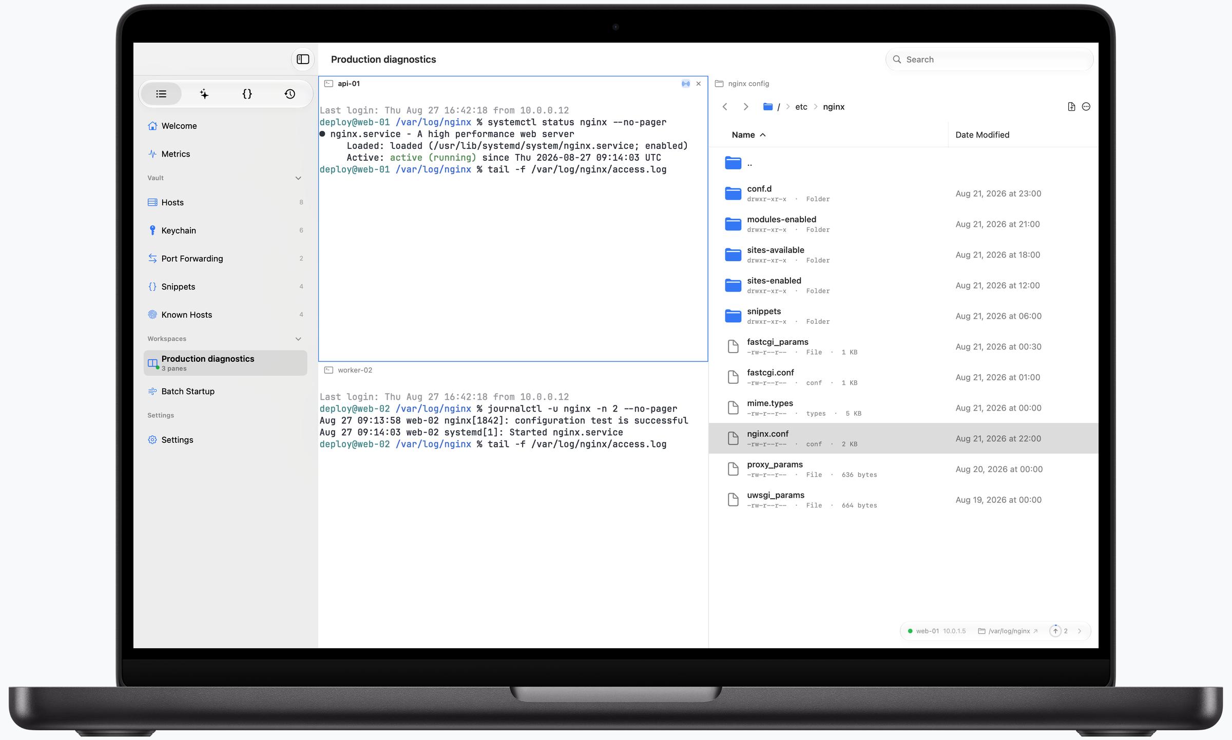The width and height of the screenshot is (1232, 740).
Task: Open the more options ellipsis menu
Action: point(1086,107)
